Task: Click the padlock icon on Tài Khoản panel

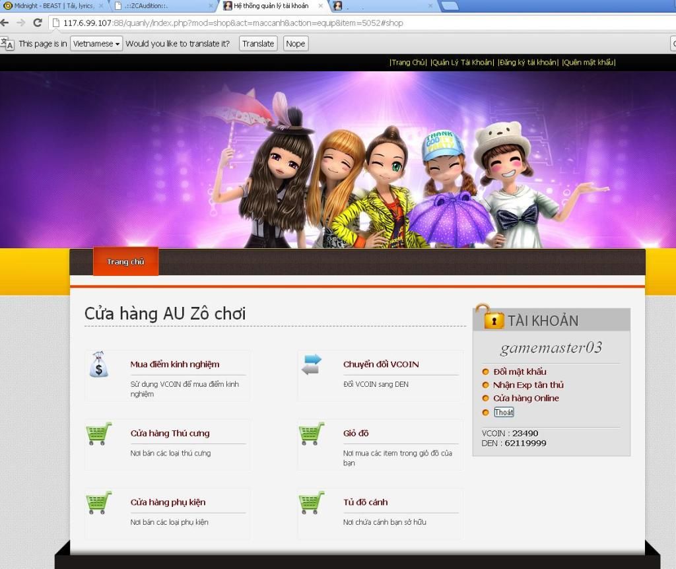Action: (489, 317)
